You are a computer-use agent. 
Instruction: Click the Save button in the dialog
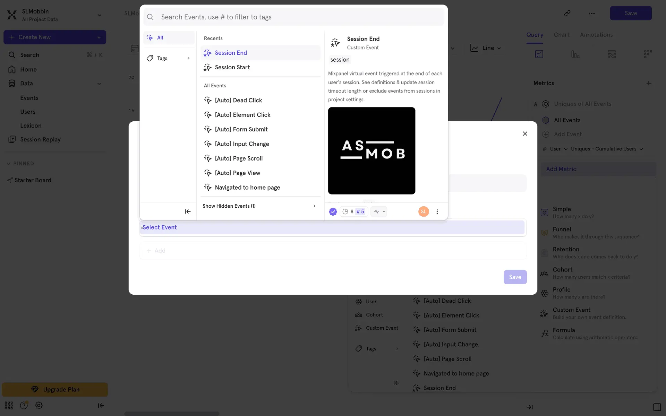click(x=515, y=277)
